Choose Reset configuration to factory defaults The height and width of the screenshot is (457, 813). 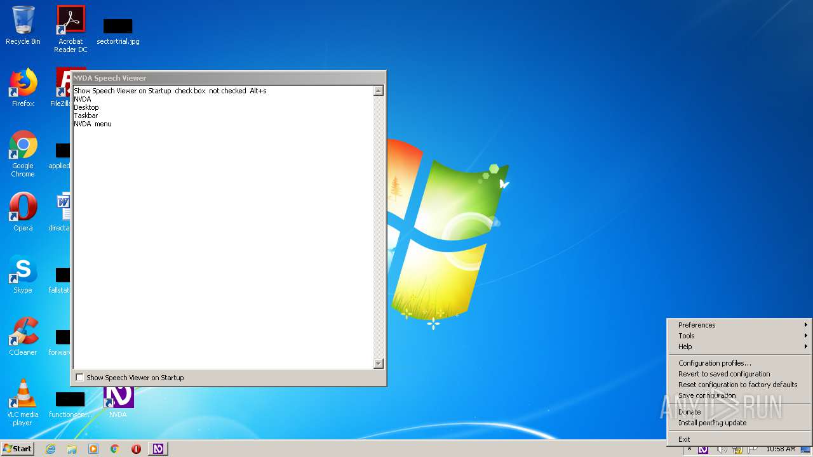739,385
